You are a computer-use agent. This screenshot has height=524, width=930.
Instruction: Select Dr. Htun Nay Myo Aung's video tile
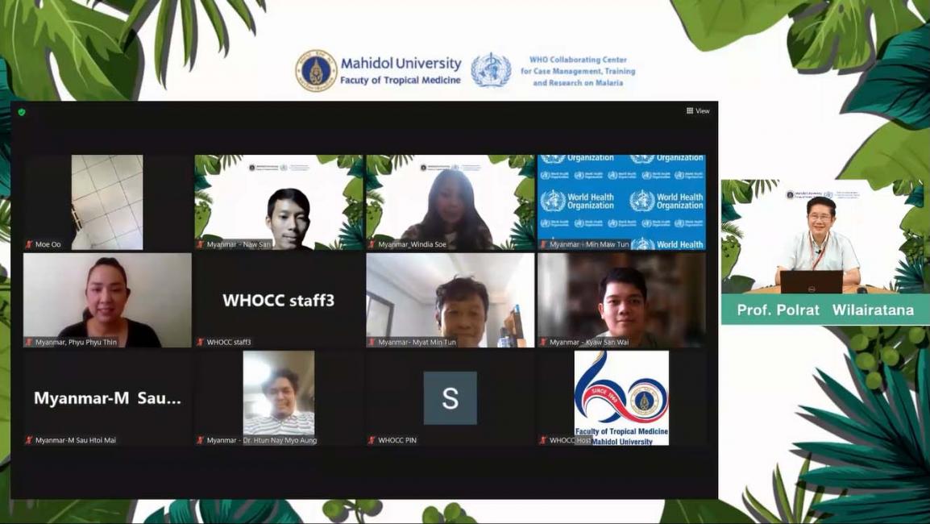(279, 398)
